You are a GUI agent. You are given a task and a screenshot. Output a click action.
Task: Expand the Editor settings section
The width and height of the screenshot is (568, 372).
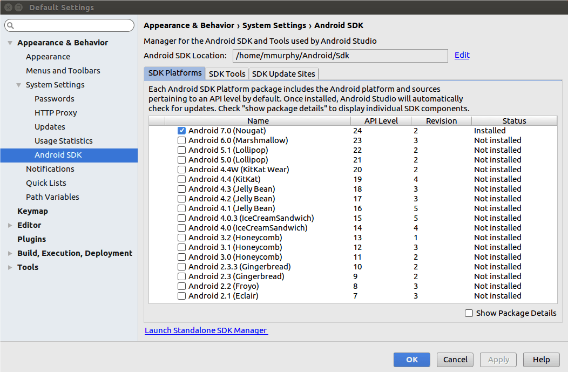[10, 225]
